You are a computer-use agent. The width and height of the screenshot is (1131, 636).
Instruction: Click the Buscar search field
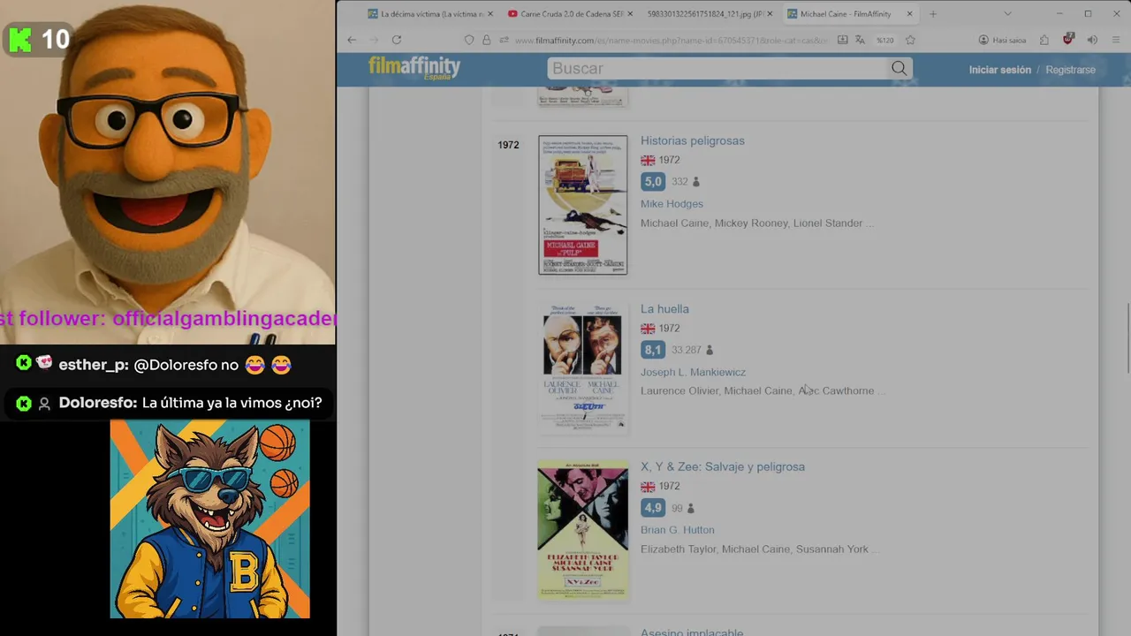click(x=717, y=68)
